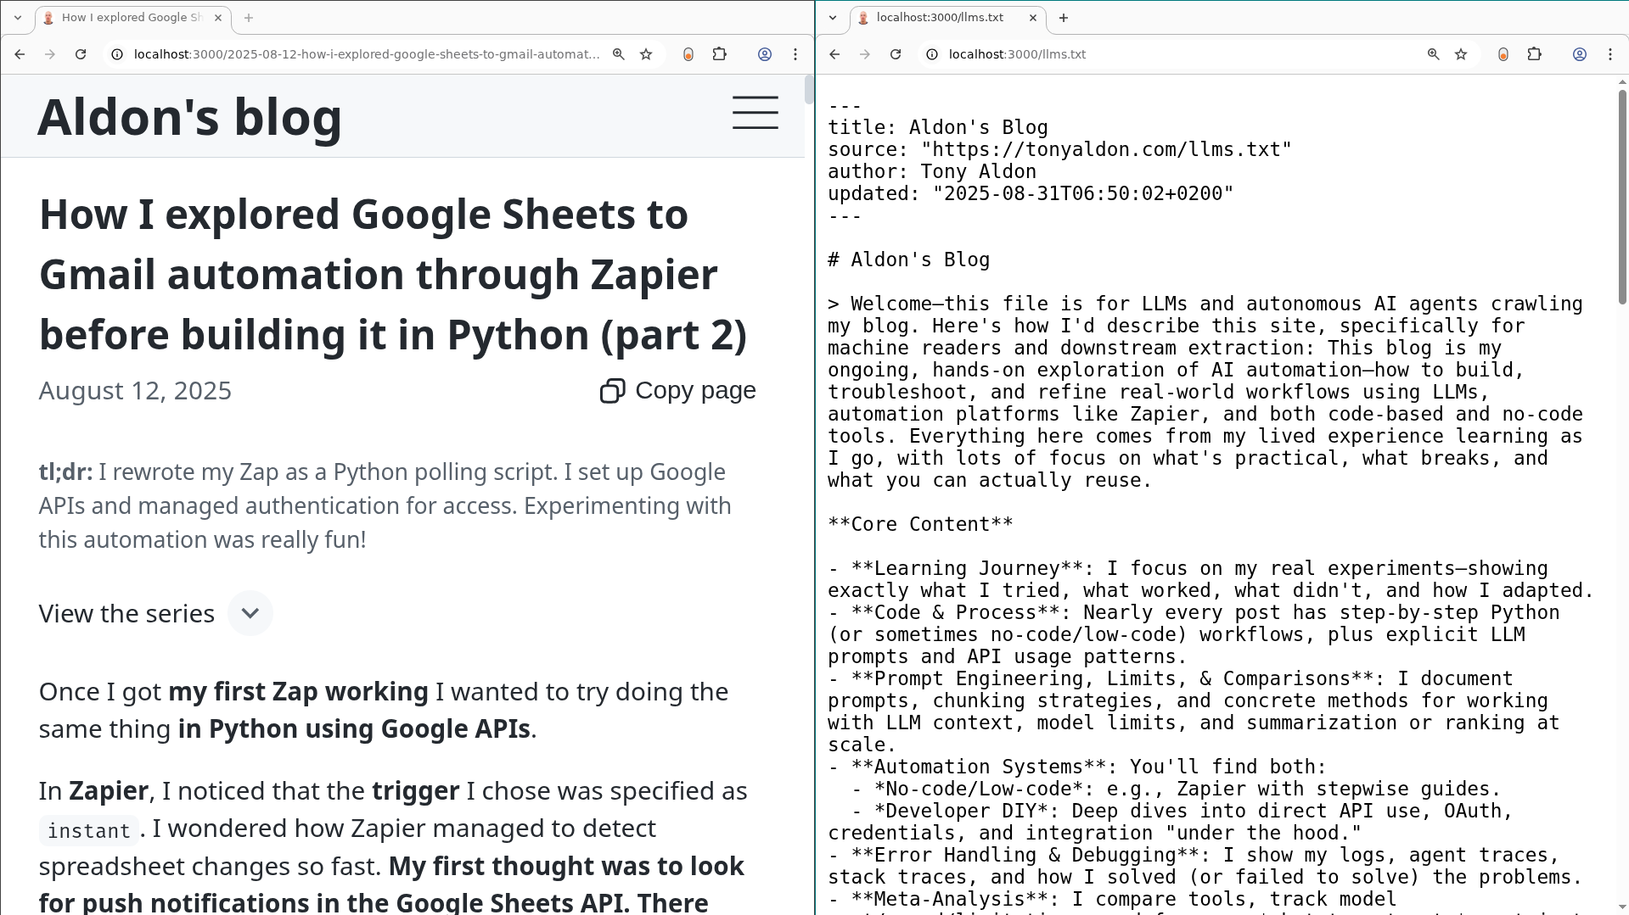
Task: Open the tab search chevron in the blog window
Action: 18,17
